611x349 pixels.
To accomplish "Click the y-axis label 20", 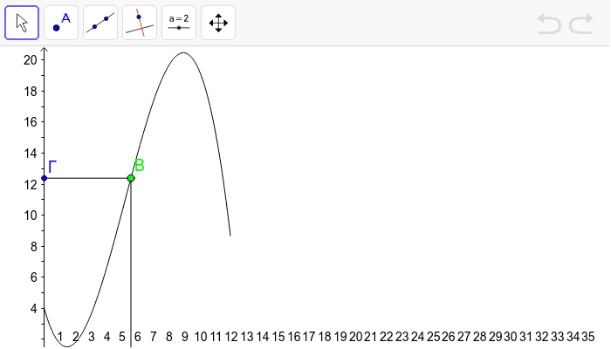I will click(x=31, y=60).
